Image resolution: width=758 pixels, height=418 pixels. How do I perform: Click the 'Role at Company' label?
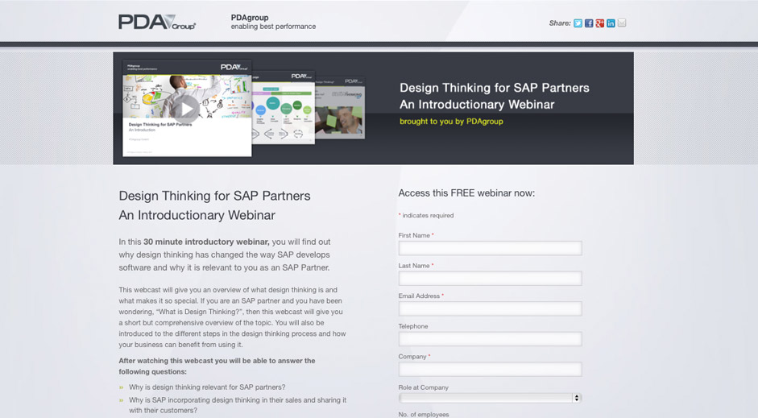(423, 387)
